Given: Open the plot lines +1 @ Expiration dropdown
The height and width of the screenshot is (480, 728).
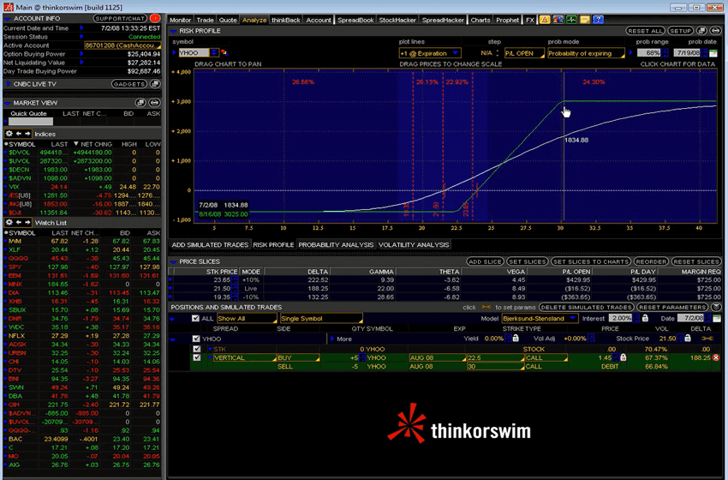Looking at the screenshot, I should [430, 53].
